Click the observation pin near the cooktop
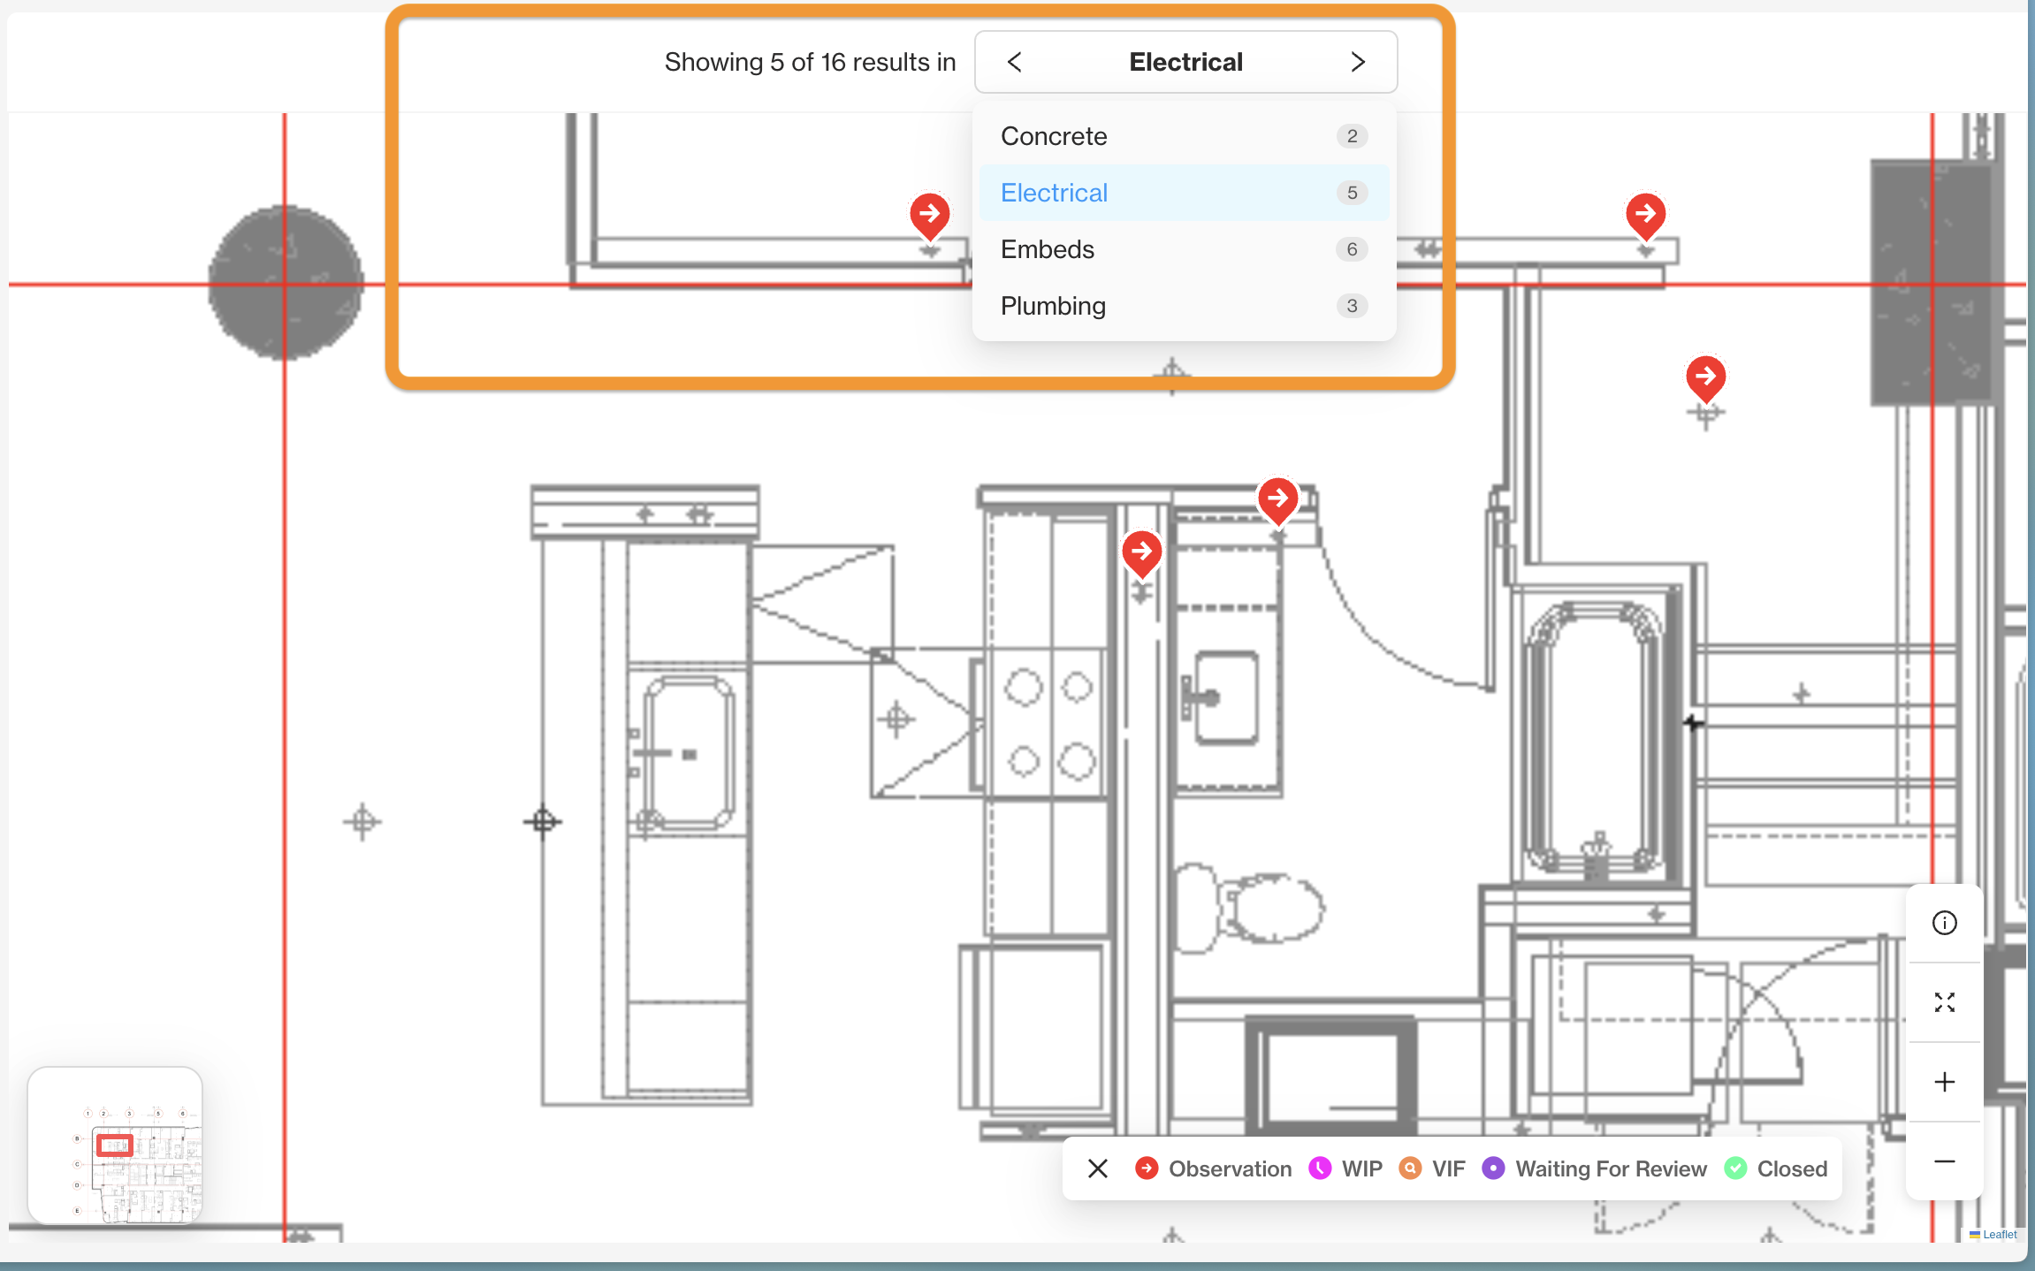 coord(1141,552)
